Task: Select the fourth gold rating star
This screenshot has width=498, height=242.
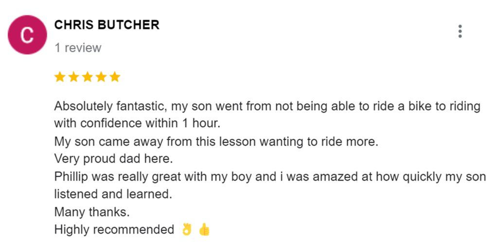Action: point(101,77)
